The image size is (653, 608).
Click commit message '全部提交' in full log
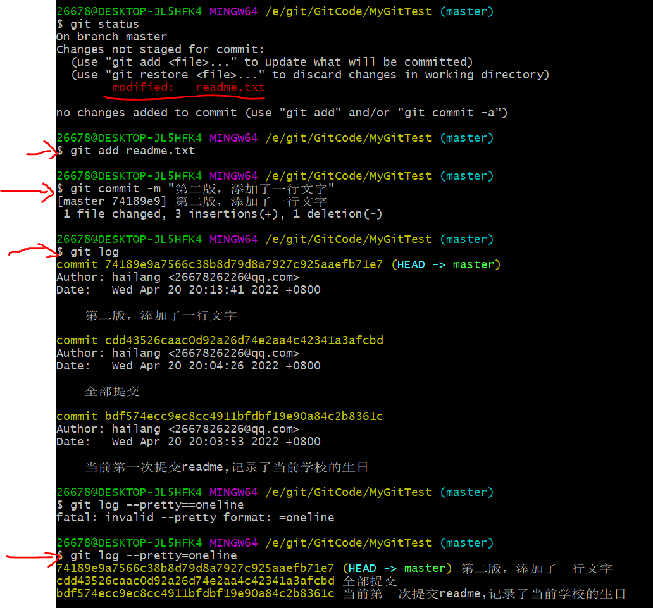coord(112,392)
